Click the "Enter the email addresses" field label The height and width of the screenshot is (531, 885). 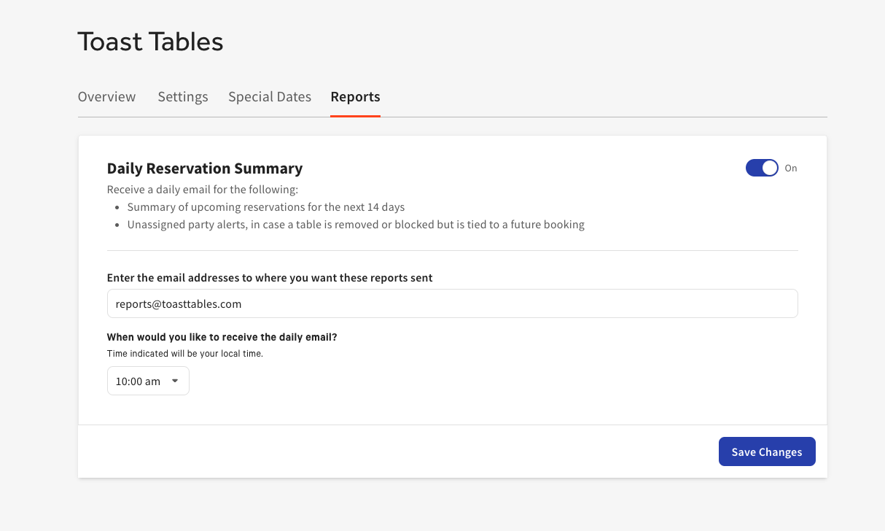(270, 278)
